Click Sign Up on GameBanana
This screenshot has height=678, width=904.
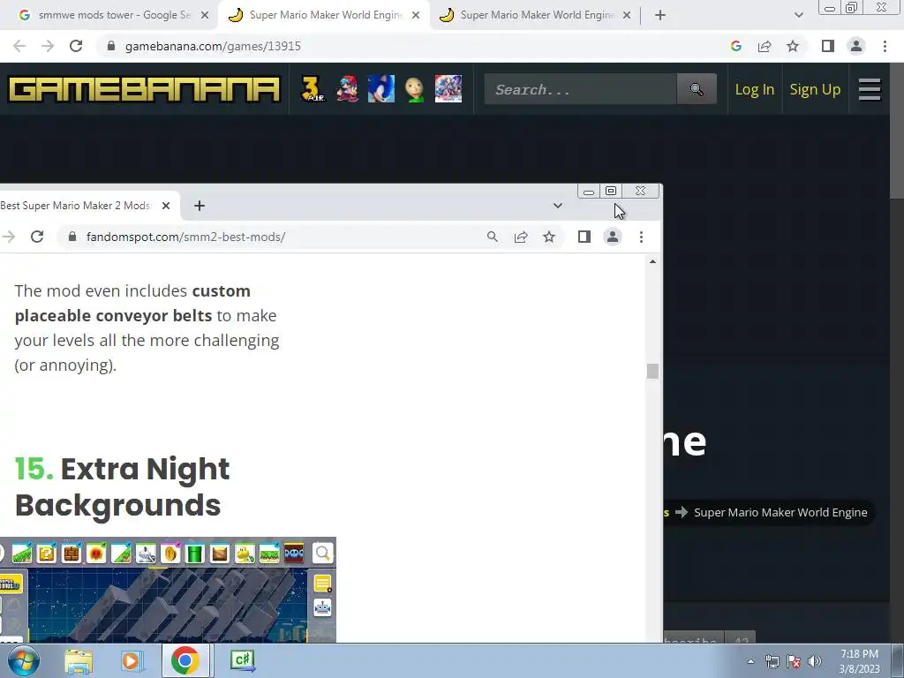pos(815,89)
